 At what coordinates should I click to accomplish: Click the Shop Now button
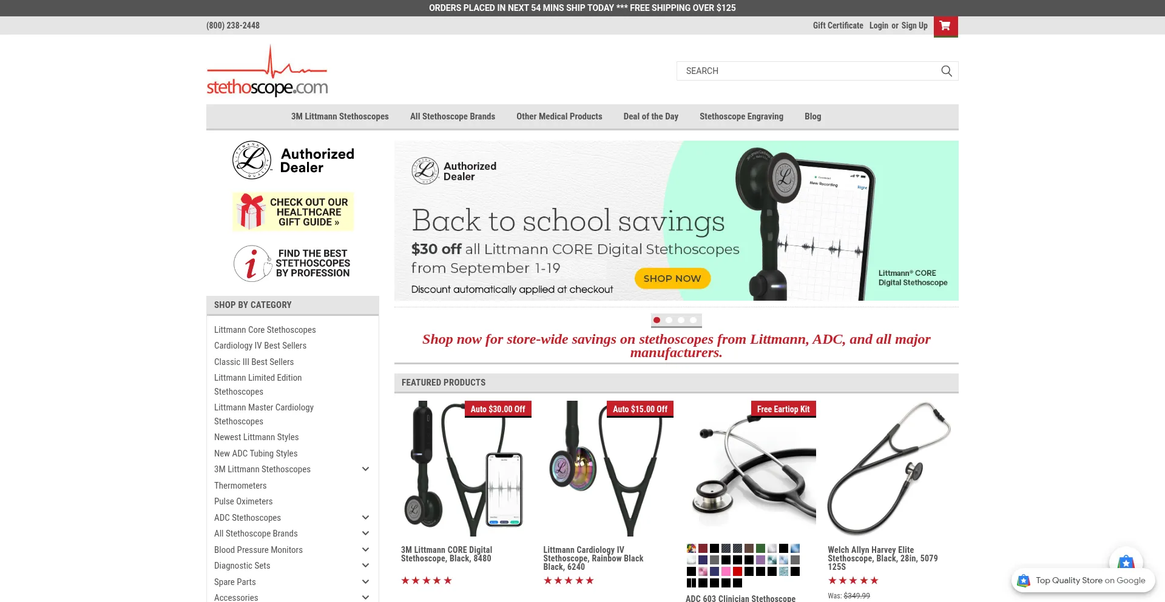672,278
